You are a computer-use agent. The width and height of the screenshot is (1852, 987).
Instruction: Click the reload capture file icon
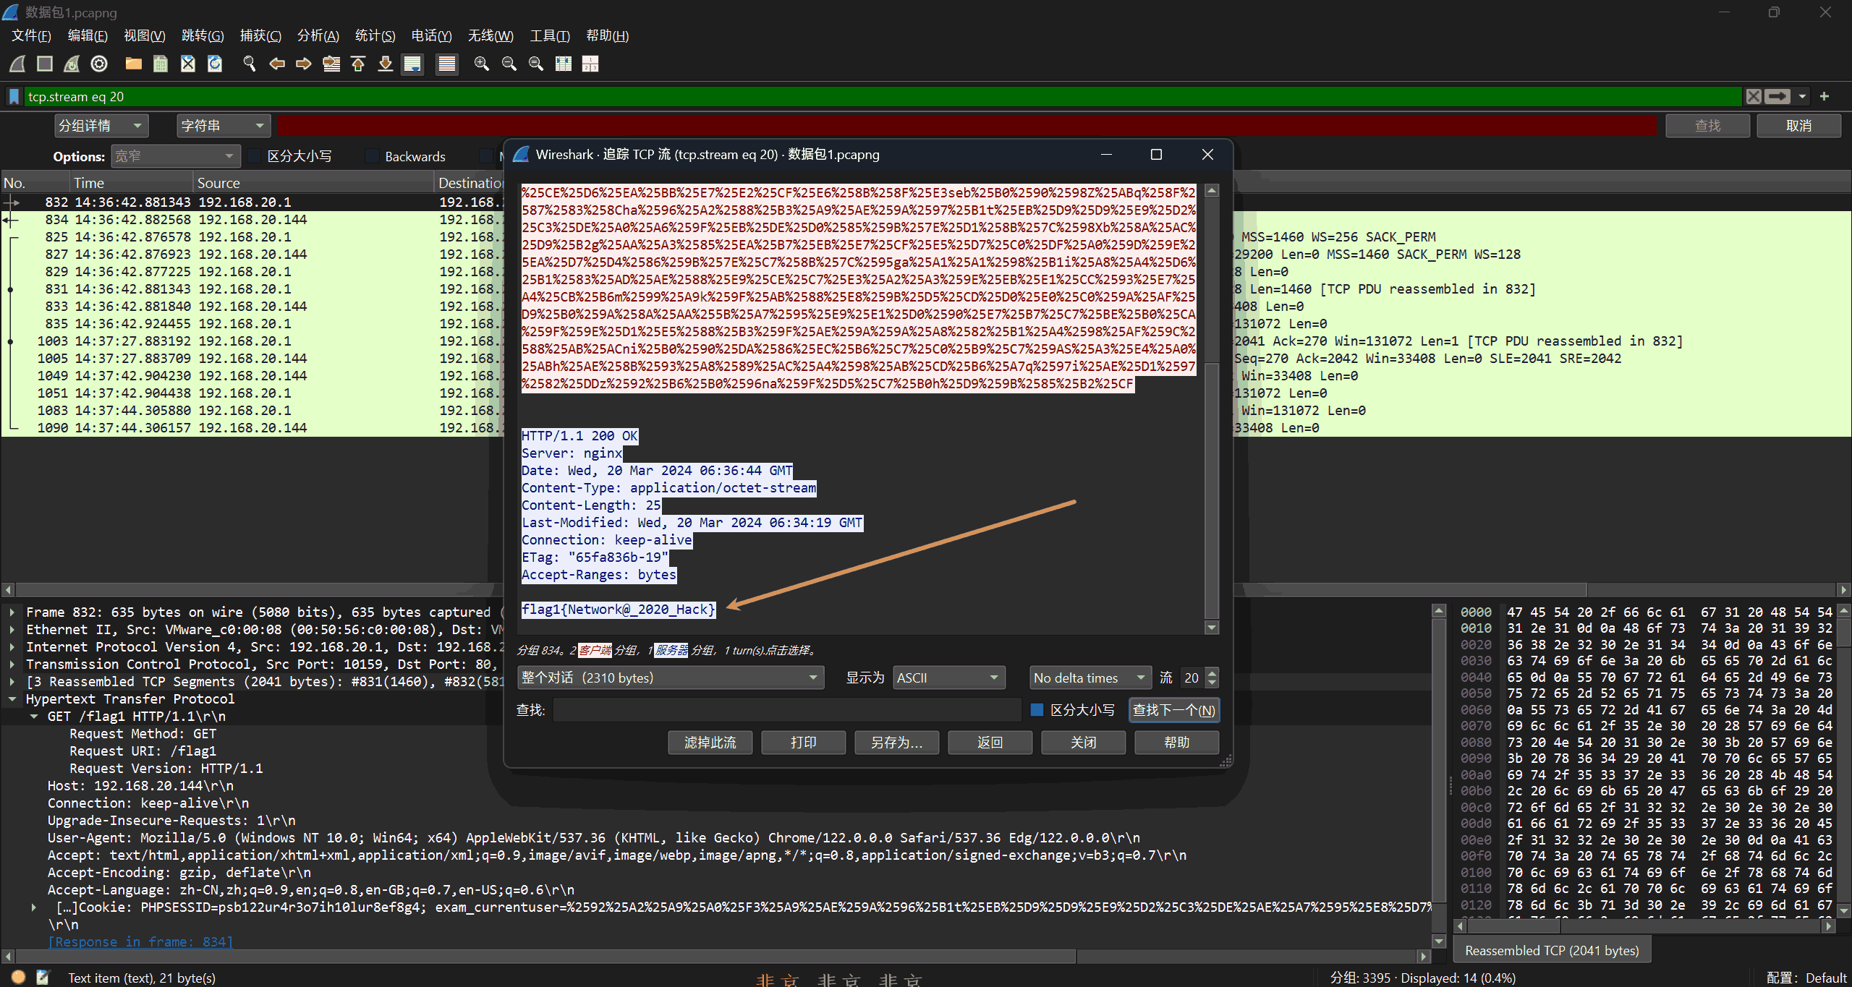pyautogui.click(x=215, y=64)
